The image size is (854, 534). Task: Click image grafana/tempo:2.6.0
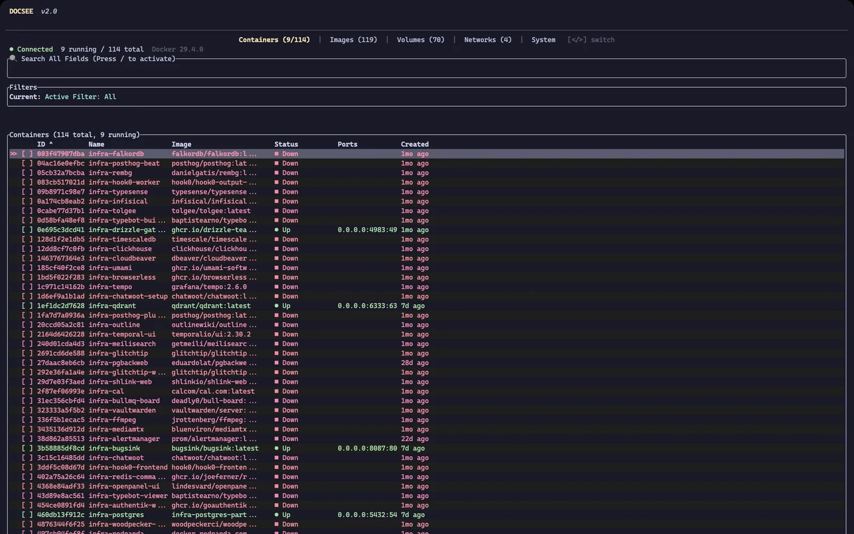(209, 287)
